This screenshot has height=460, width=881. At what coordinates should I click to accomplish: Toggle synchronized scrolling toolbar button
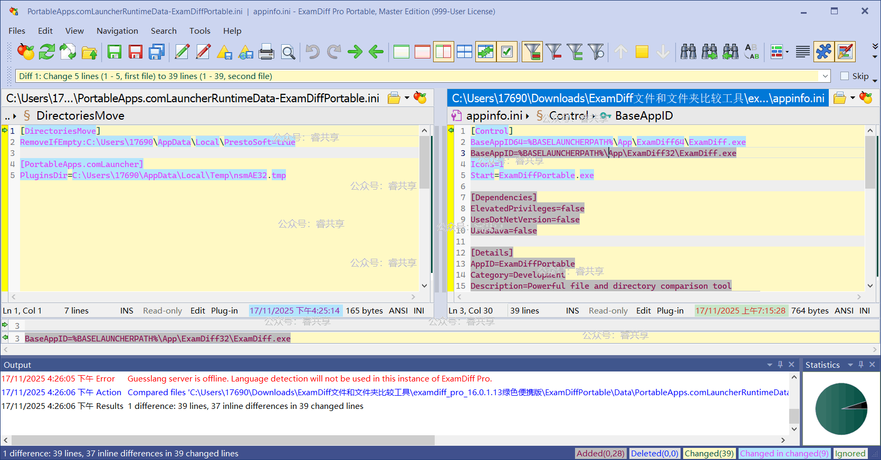pos(485,52)
